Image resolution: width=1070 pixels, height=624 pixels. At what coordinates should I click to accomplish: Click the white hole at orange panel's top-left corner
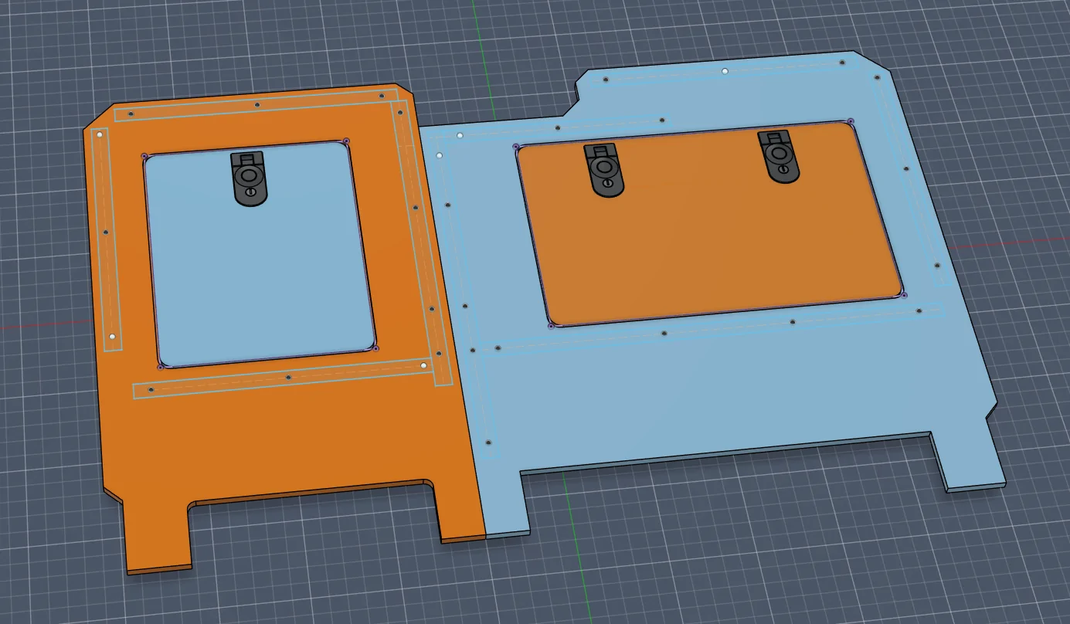(x=100, y=134)
